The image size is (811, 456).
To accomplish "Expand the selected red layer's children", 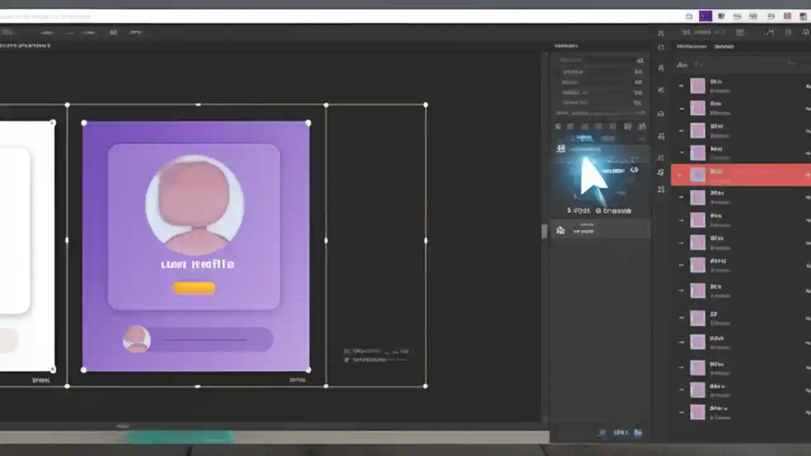I will tap(680, 174).
